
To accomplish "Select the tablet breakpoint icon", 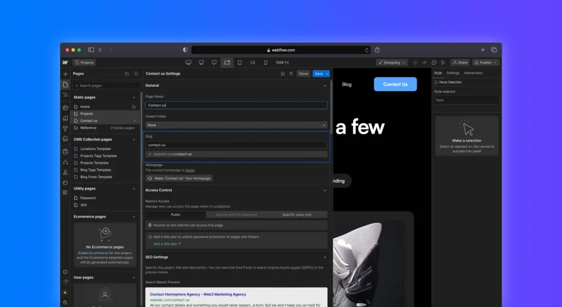I will coord(240,63).
